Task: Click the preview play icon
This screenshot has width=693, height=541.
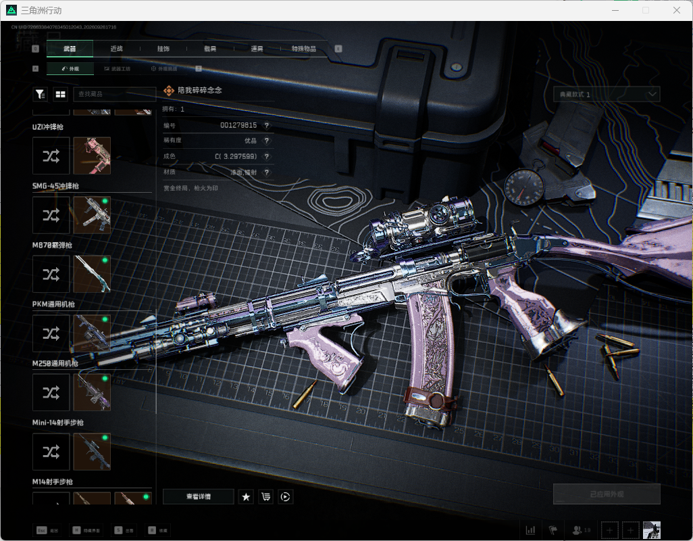Action: click(285, 497)
